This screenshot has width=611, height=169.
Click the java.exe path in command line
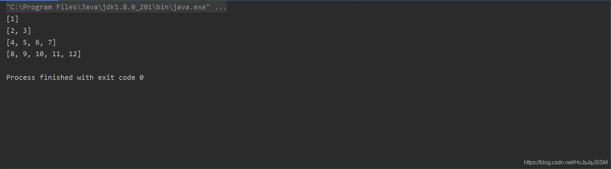[x=108, y=7]
